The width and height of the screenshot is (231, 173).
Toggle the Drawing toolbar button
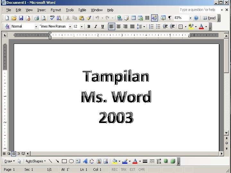coord(154,18)
